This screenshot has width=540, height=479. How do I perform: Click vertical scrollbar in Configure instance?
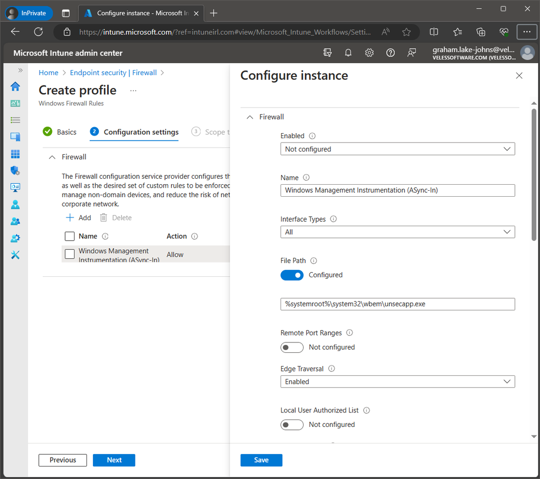click(x=533, y=175)
